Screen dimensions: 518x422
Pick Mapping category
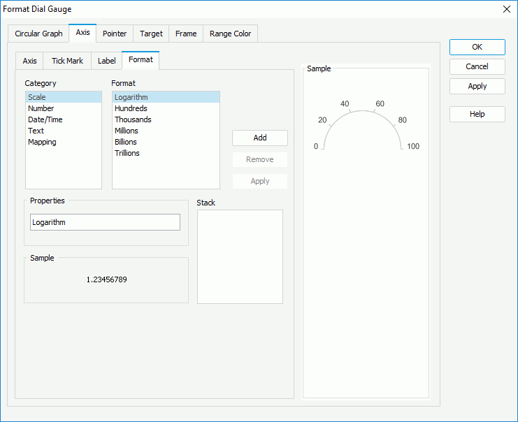pos(64,142)
